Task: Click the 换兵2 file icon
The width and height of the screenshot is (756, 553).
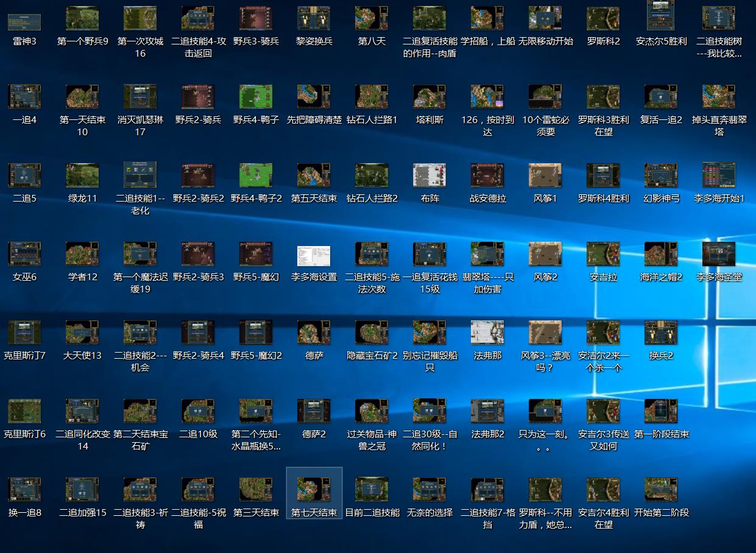Action: tap(661, 333)
